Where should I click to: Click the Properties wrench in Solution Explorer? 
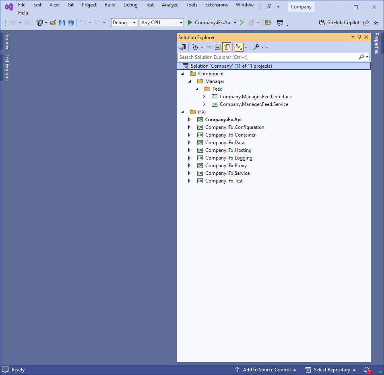[x=256, y=47]
